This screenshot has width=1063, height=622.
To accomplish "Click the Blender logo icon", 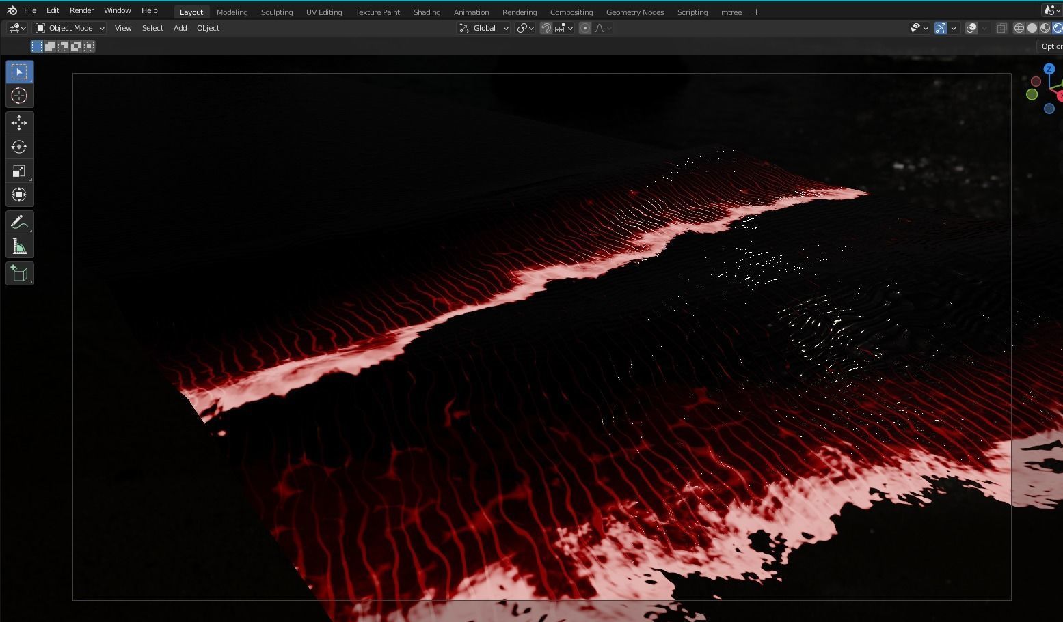I will [x=12, y=10].
